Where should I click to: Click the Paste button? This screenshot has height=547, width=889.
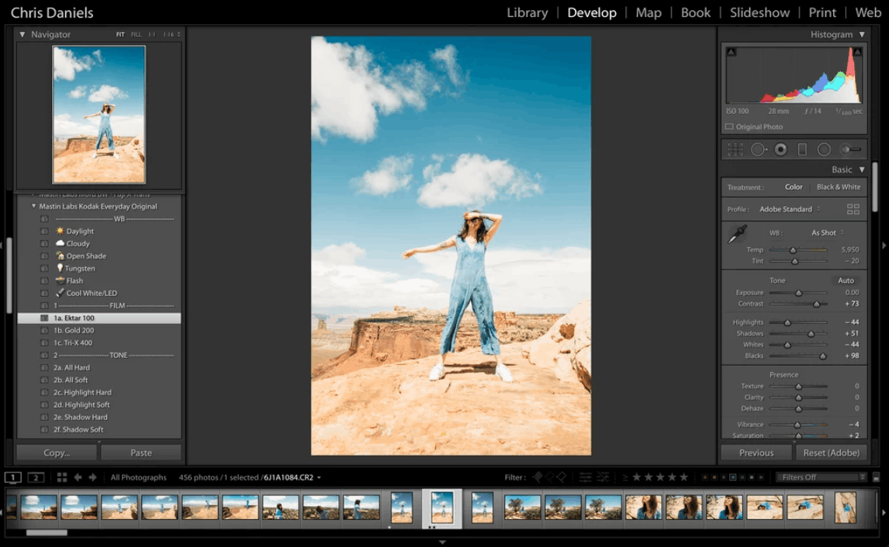[x=141, y=452]
